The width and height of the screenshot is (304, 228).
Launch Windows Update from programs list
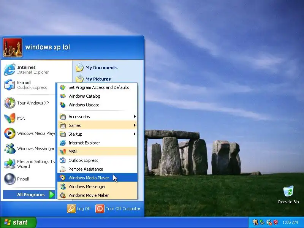click(97, 105)
